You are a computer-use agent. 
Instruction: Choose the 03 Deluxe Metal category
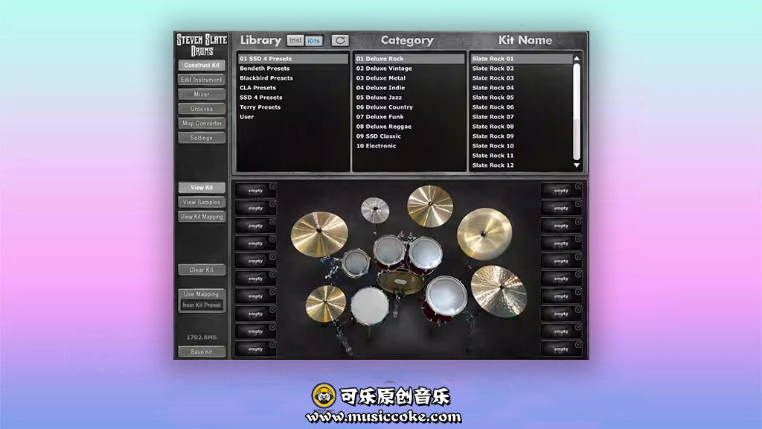380,78
